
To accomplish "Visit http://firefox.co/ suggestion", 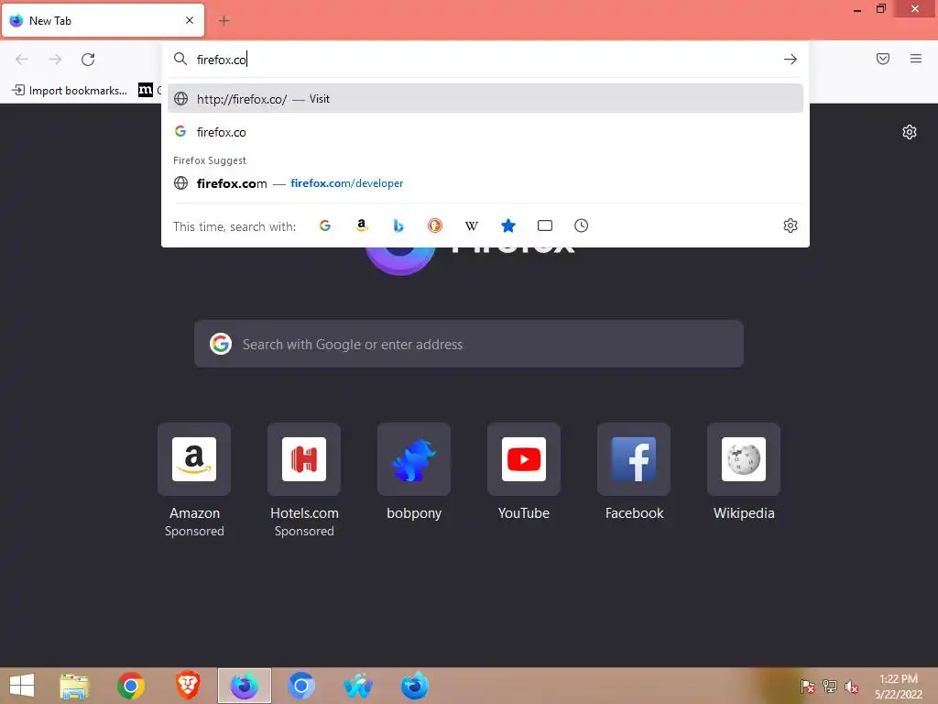I will [x=485, y=99].
